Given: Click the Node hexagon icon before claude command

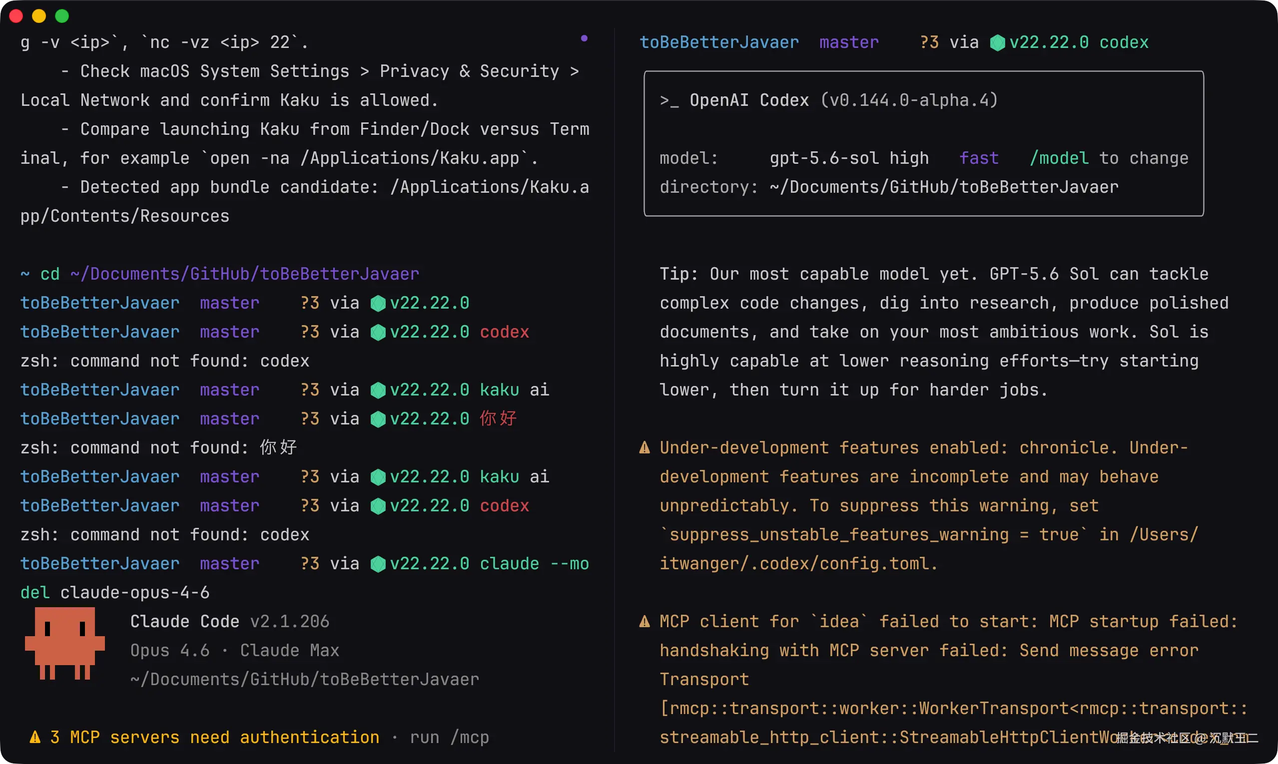Looking at the screenshot, I should 378,564.
